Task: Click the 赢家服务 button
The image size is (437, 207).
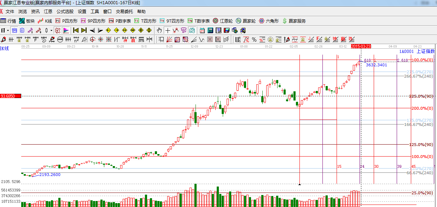Action: coord(294,21)
